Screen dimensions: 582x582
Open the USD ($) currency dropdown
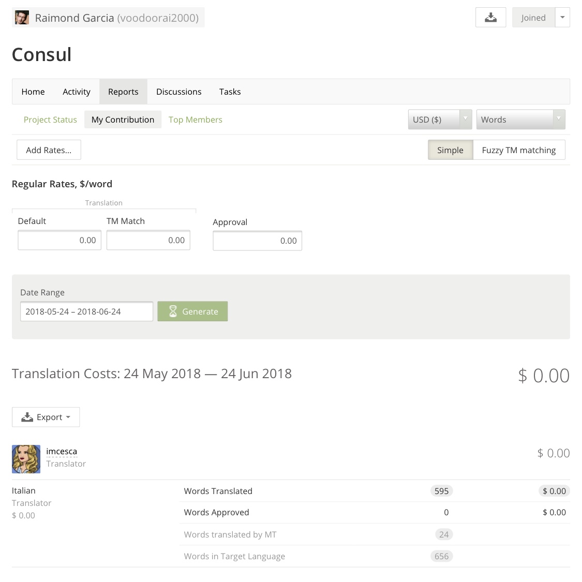440,120
